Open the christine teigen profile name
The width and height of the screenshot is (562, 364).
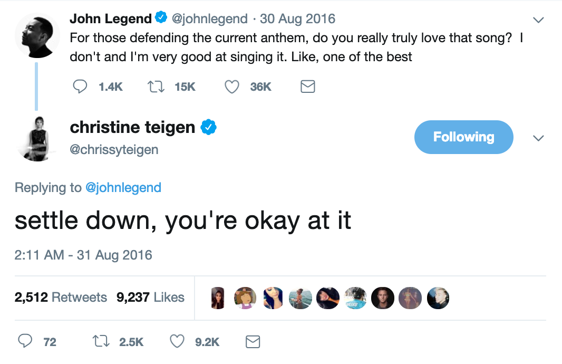[x=132, y=127]
